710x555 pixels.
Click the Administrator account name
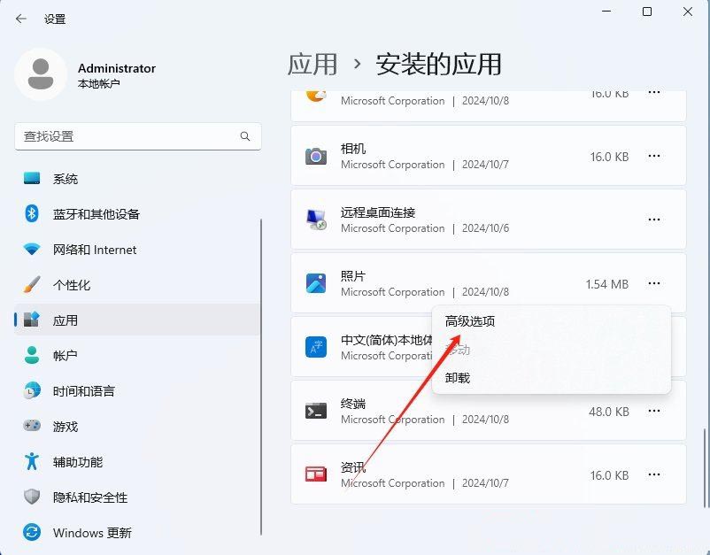coord(117,68)
